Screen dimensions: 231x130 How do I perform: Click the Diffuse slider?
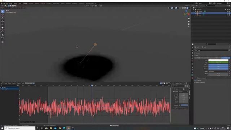pos(218,65)
